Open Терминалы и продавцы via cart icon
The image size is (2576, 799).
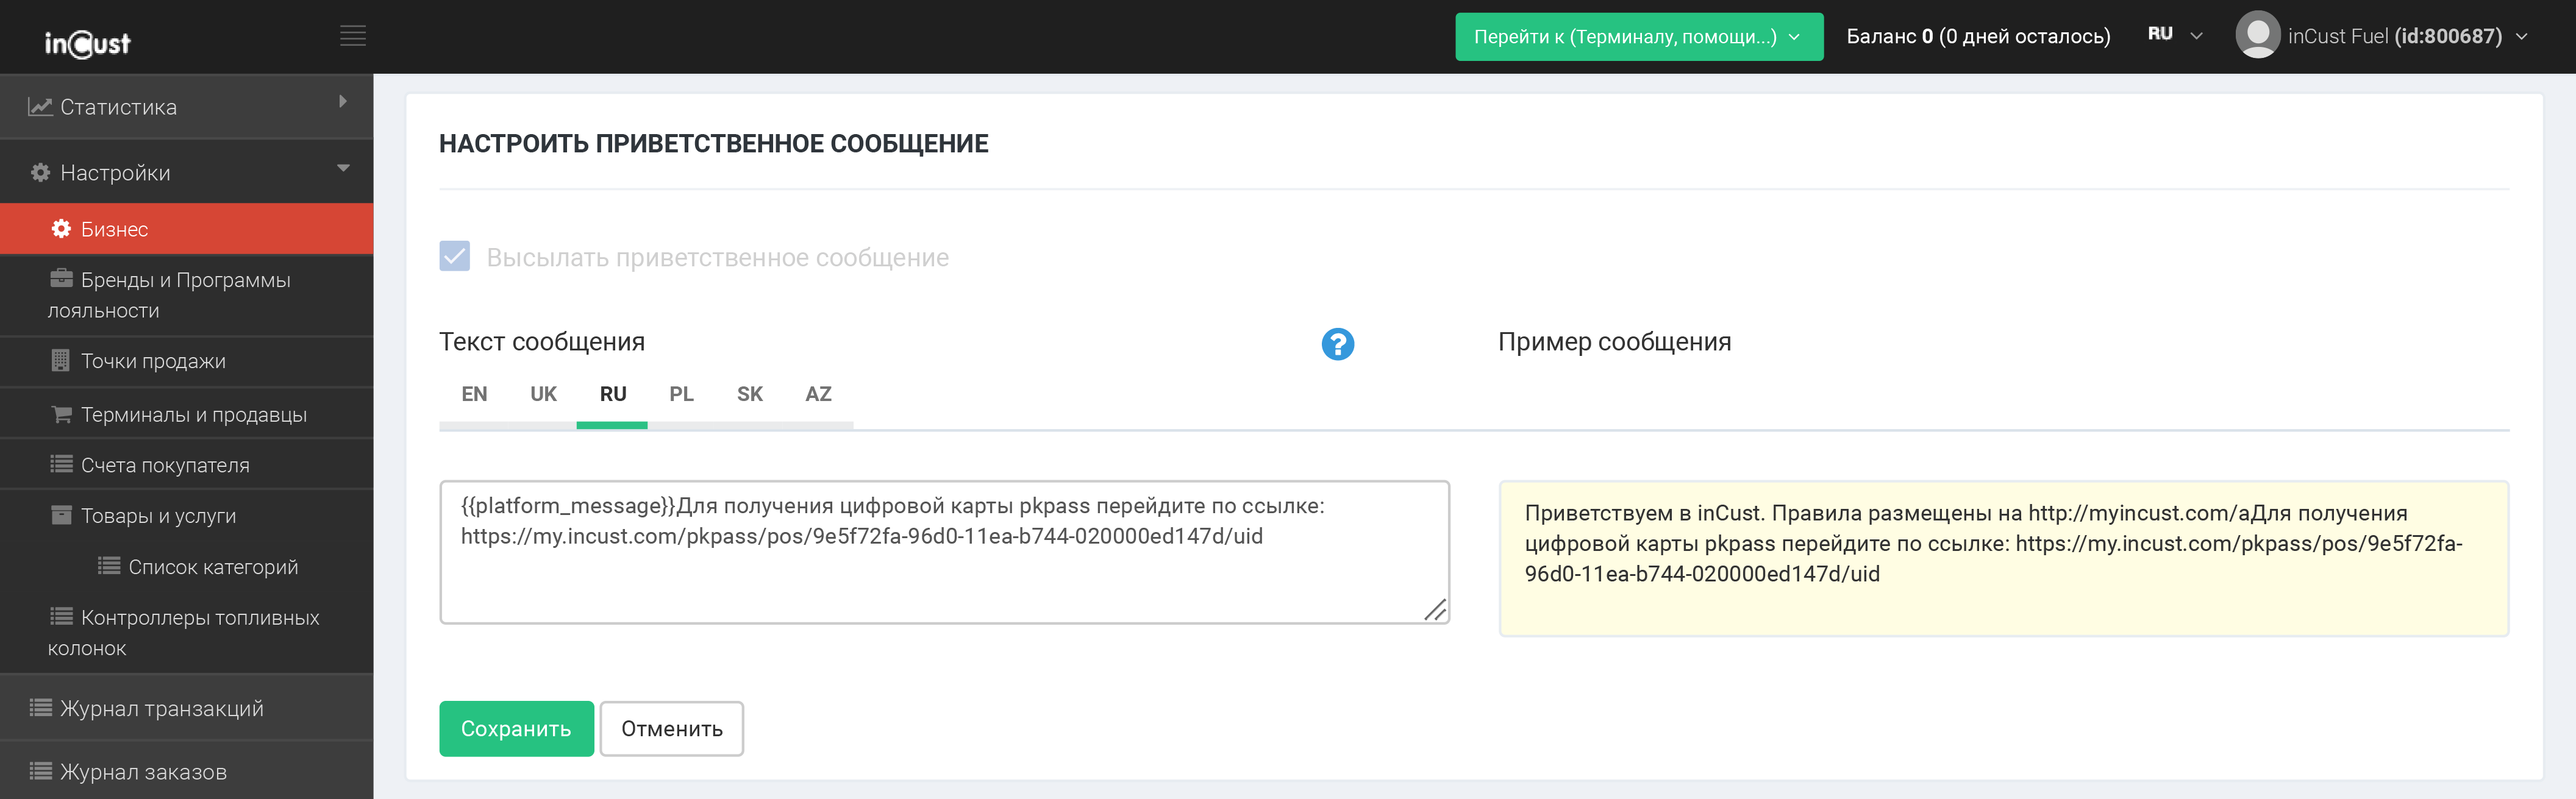[61, 415]
